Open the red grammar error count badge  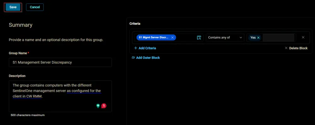tap(104, 106)
